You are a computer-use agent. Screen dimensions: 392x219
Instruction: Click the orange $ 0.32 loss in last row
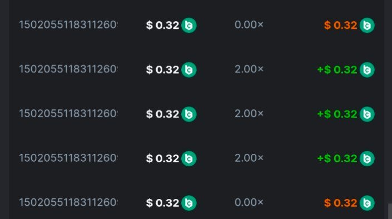point(340,203)
